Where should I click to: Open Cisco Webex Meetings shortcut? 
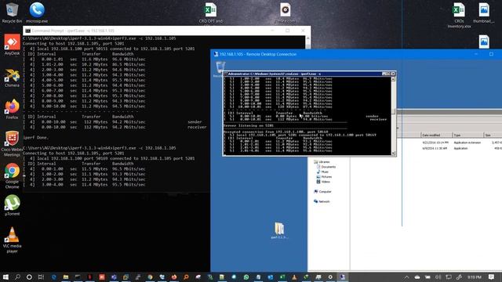[x=12, y=144]
